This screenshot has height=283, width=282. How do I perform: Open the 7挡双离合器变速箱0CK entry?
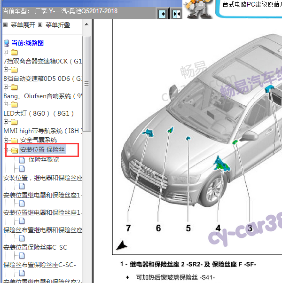coord(43,62)
